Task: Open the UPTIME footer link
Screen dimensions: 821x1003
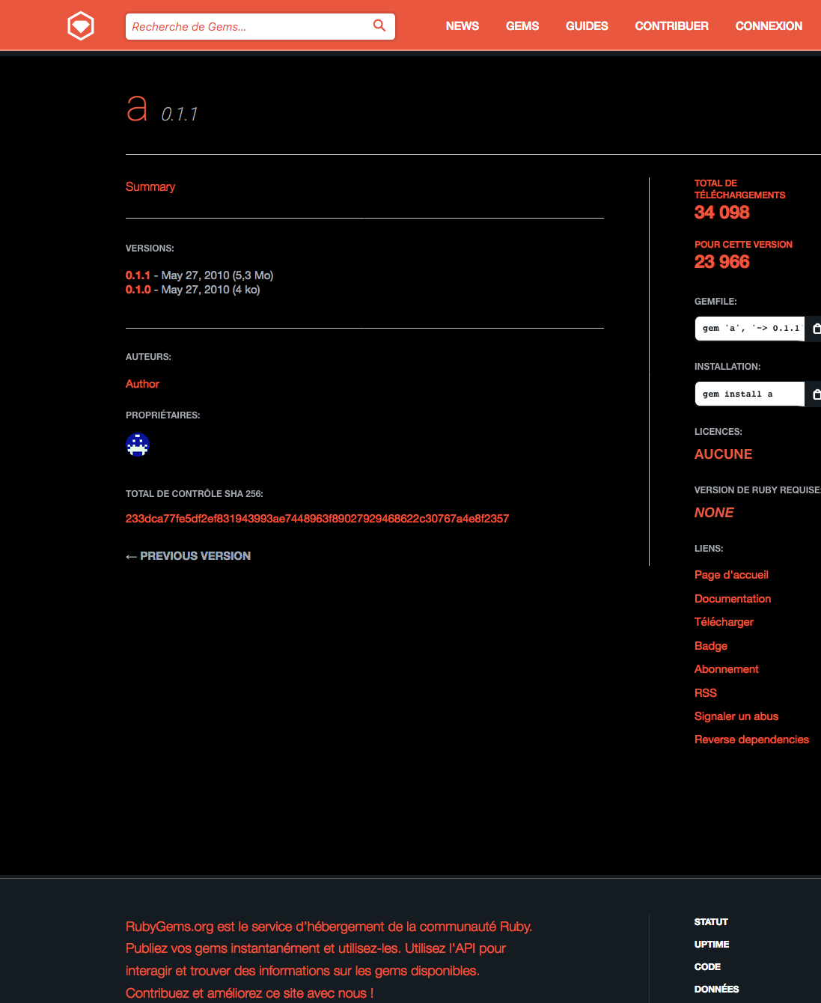Action: pos(712,945)
